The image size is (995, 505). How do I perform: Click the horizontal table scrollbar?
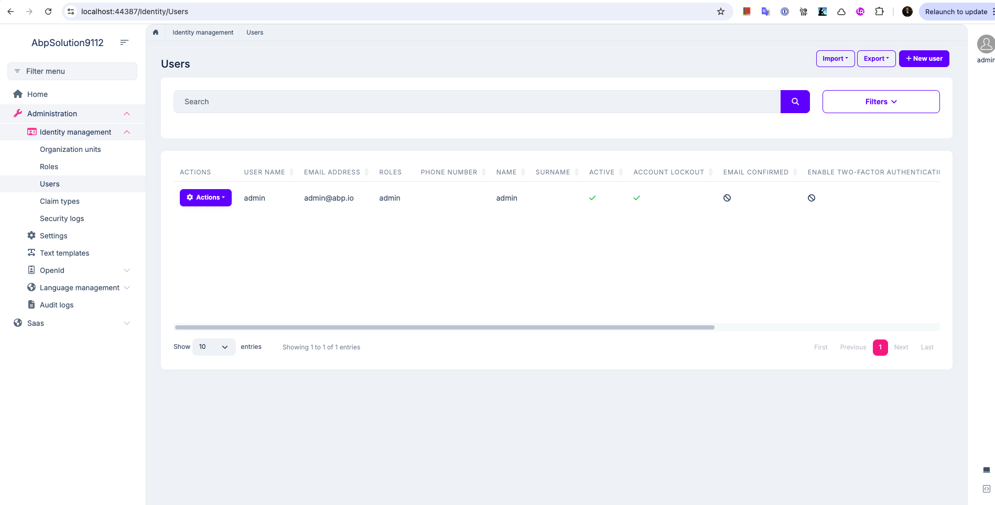445,327
